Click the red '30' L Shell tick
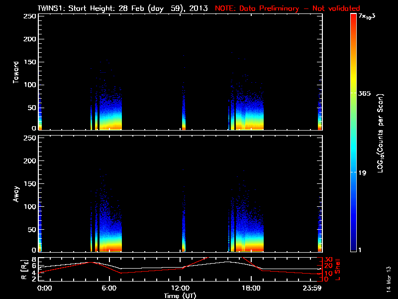The height and width of the screenshot is (299, 398). [328, 260]
